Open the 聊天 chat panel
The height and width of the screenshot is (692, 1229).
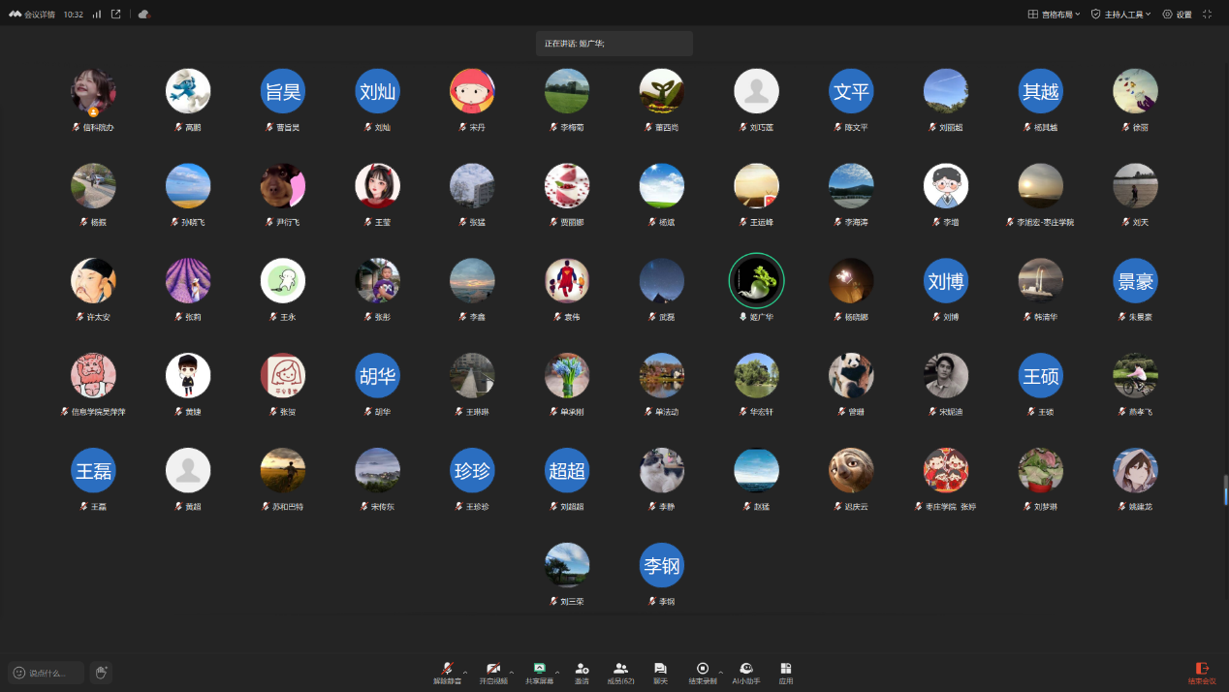[660, 673]
